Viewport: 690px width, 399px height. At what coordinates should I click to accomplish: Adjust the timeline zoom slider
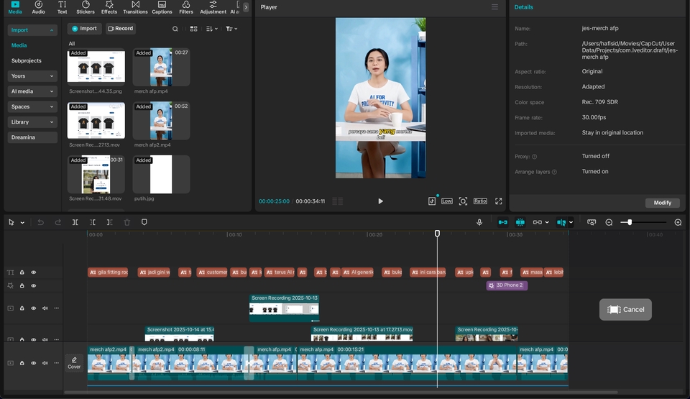pyautogui.click(x=630, y=222)
